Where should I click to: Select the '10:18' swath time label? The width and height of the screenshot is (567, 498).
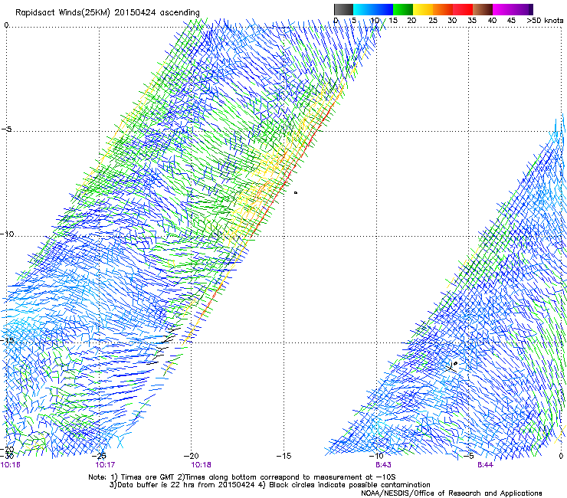point(201,465)
